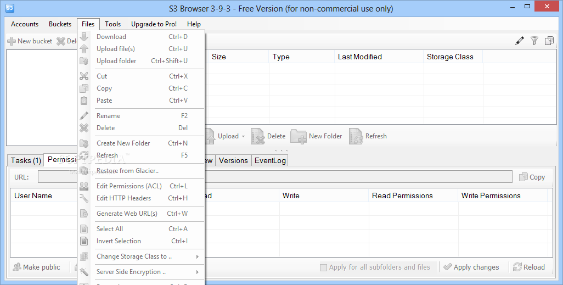
Task: Switch to the Versions tab
Action: pyautogui.click(x=233, y=160)
